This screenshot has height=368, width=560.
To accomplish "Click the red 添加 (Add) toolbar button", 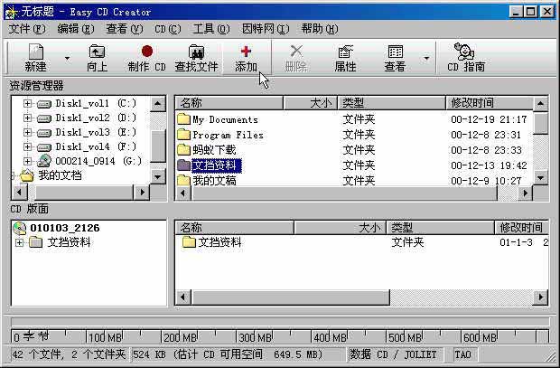I will pos(246,58).
